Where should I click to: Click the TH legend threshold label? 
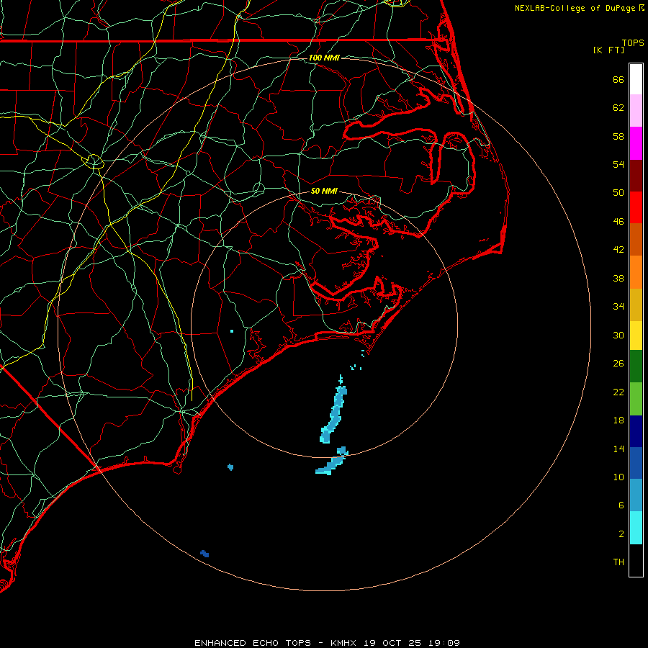point(618,562)
